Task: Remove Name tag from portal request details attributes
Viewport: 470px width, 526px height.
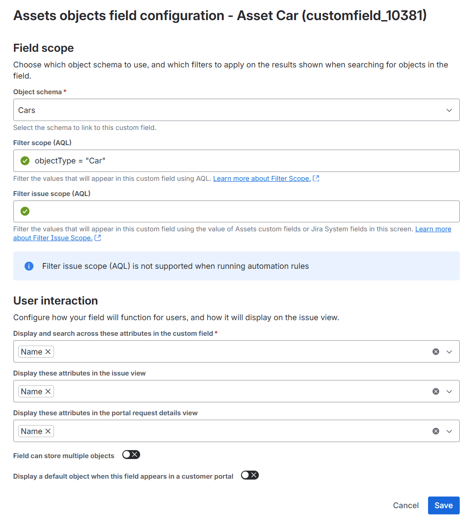Action: 48,431
